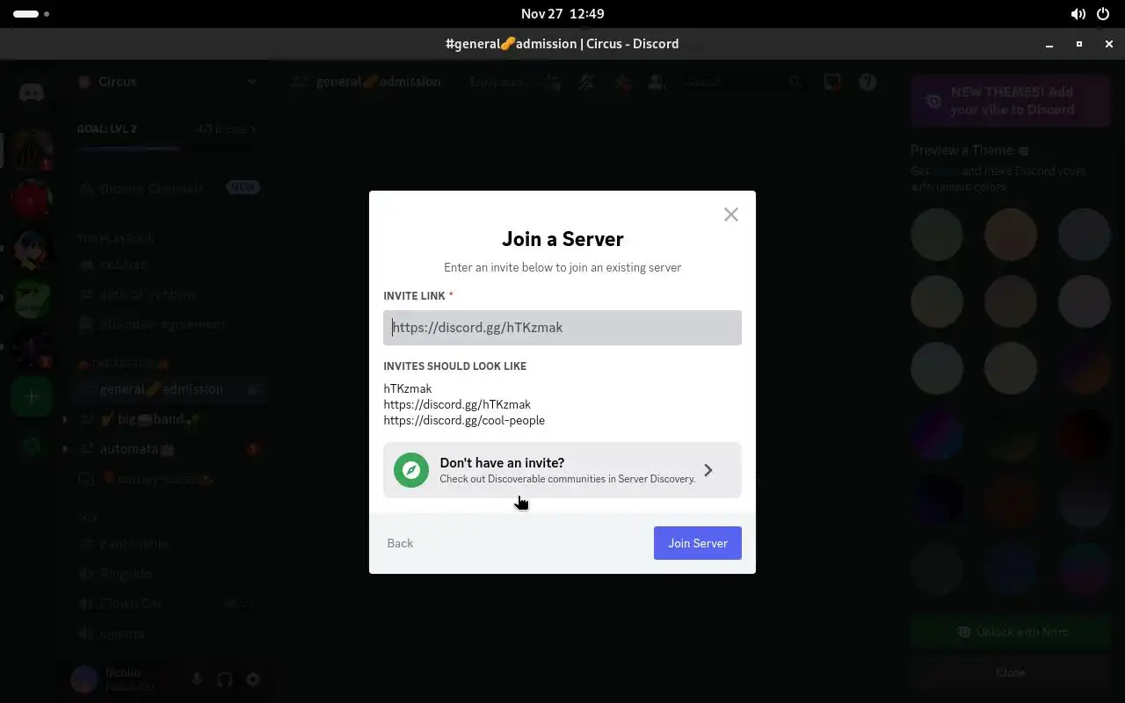Open Pinned Messages icon in header
Screen dimensions: 1125x703
(x=621, y=82)
